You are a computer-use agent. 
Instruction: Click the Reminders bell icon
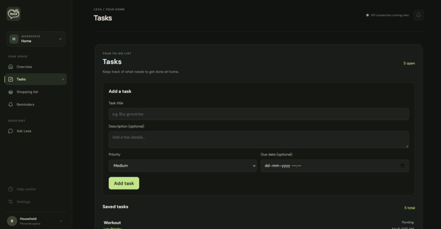[11, 105]
